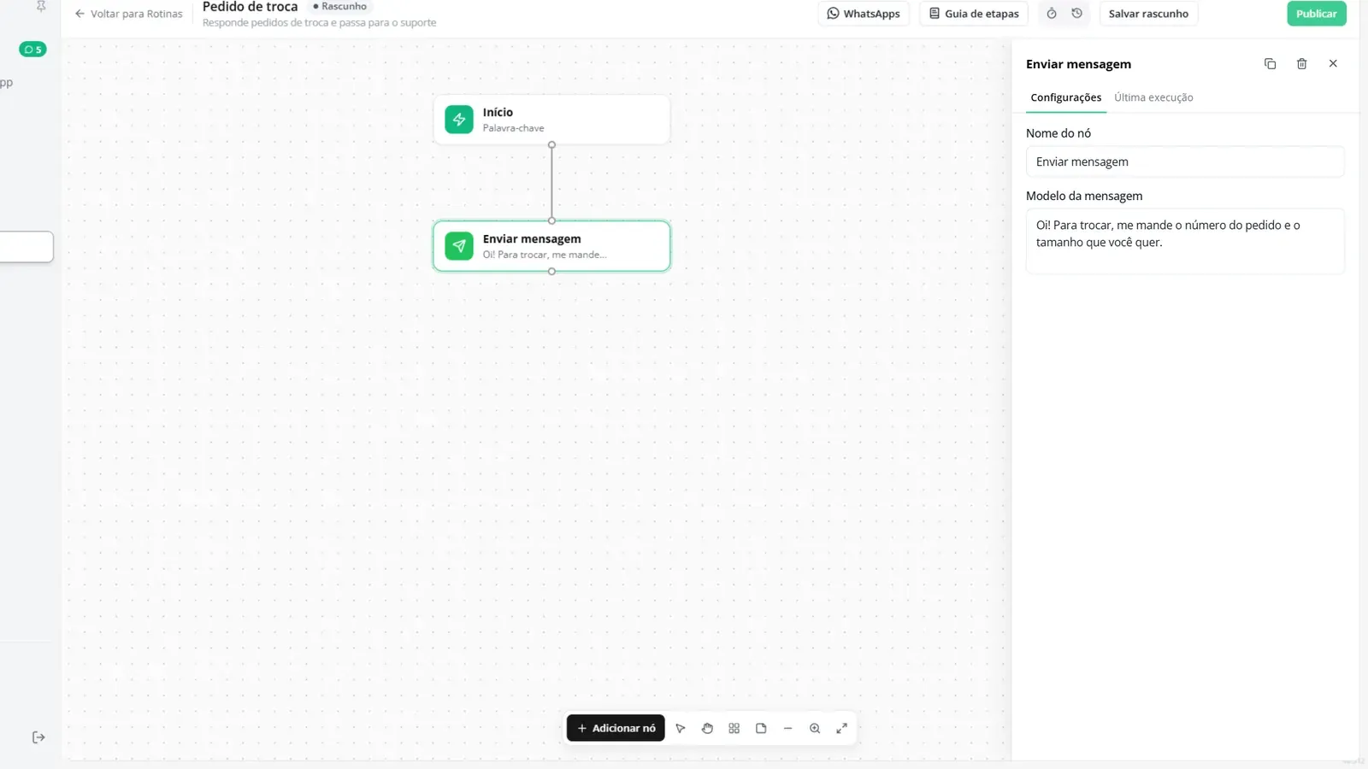Go back via Voltar para Rotinas
Screen dimensions: 1368x769
click(128, 14)
